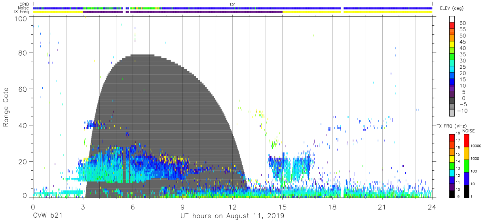Image resolution: width=486 pixels, height=224 pixels.
Task: Click the red top segment of TX FRQ colorbar
Action: click(x=452, y=137)
